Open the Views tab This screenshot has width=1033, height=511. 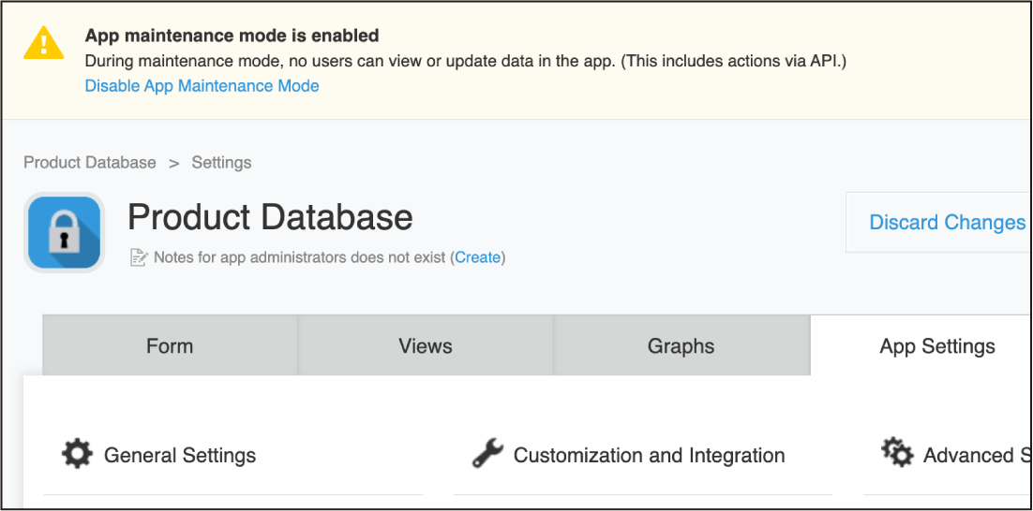pyautogui.click(x=426, y=346)
